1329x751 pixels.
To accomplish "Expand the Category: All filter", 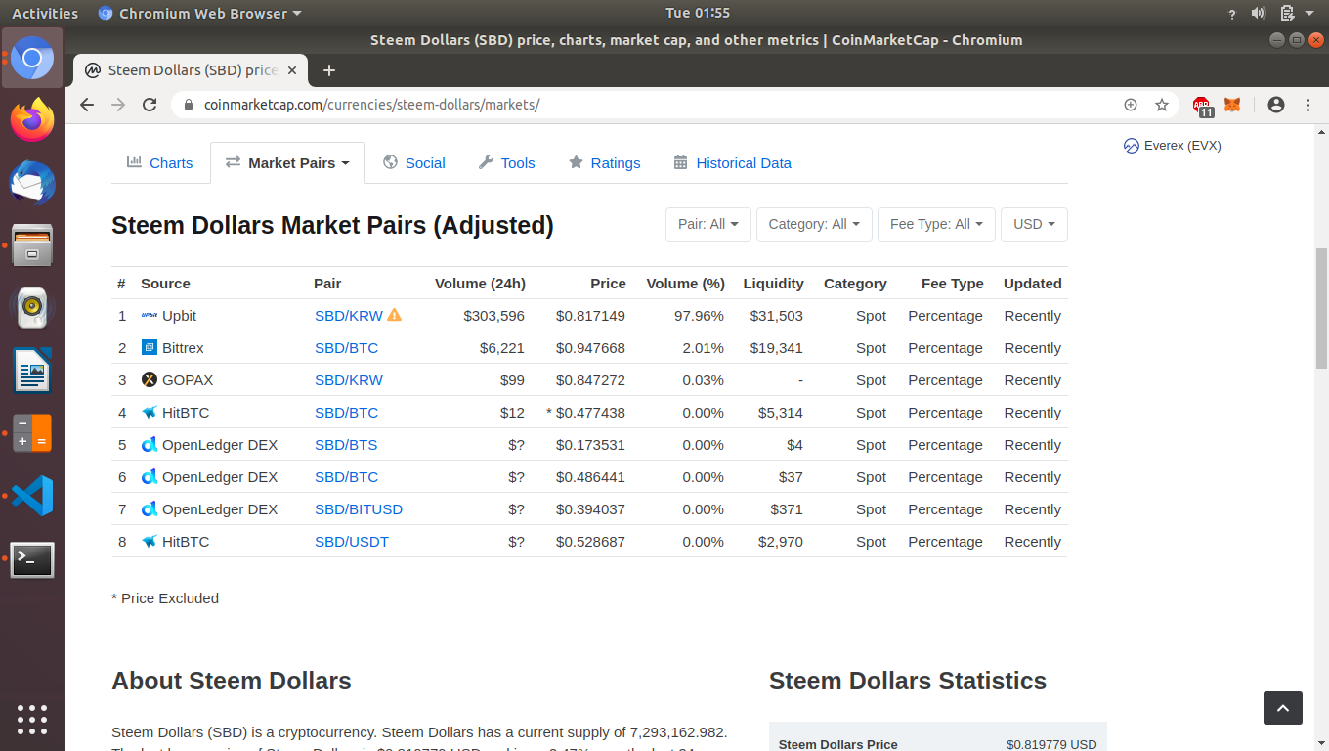I will (814, 224).
